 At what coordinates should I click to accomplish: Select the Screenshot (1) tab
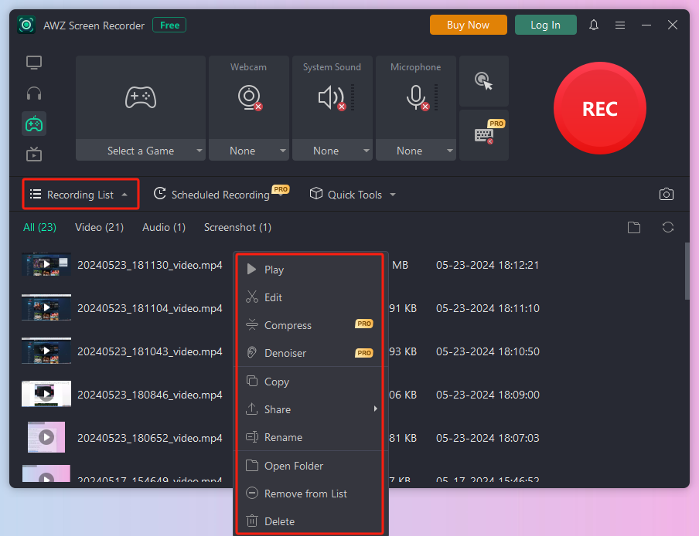click(237, 227)
